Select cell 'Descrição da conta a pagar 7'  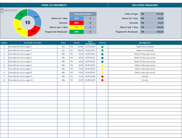pos(20,69)
